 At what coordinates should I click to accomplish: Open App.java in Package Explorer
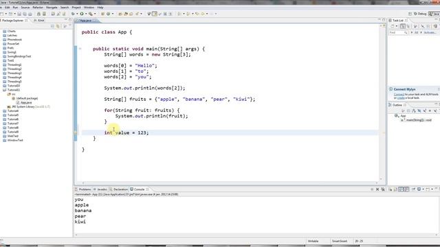point(24,102)
